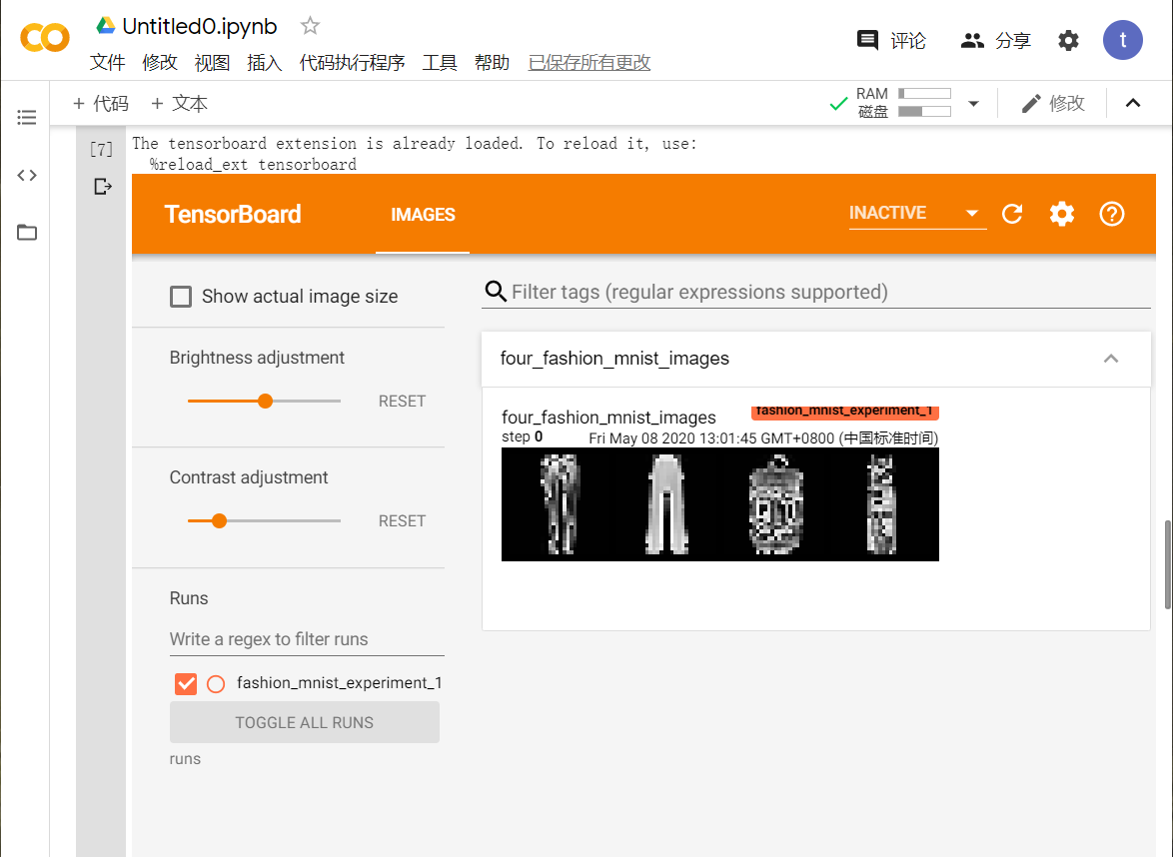Open the files folder sidebar icon
Viewport: 1173px width, 857px height.
[27, 233]
